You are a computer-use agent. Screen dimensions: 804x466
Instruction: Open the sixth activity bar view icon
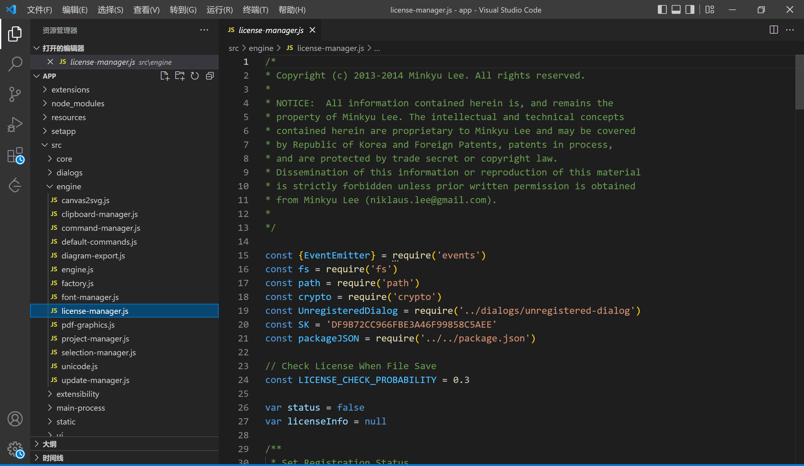pos(15,185)
